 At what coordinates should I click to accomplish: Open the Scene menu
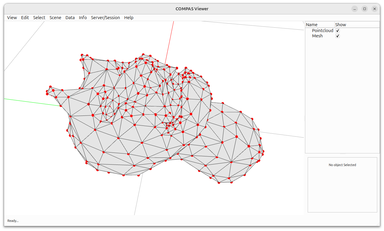click(55, 18)
